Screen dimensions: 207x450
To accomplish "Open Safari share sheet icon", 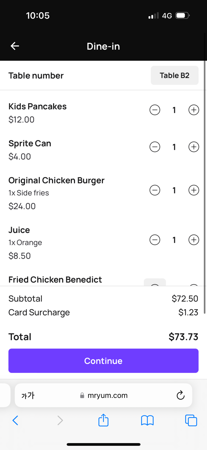I will 103,420.
